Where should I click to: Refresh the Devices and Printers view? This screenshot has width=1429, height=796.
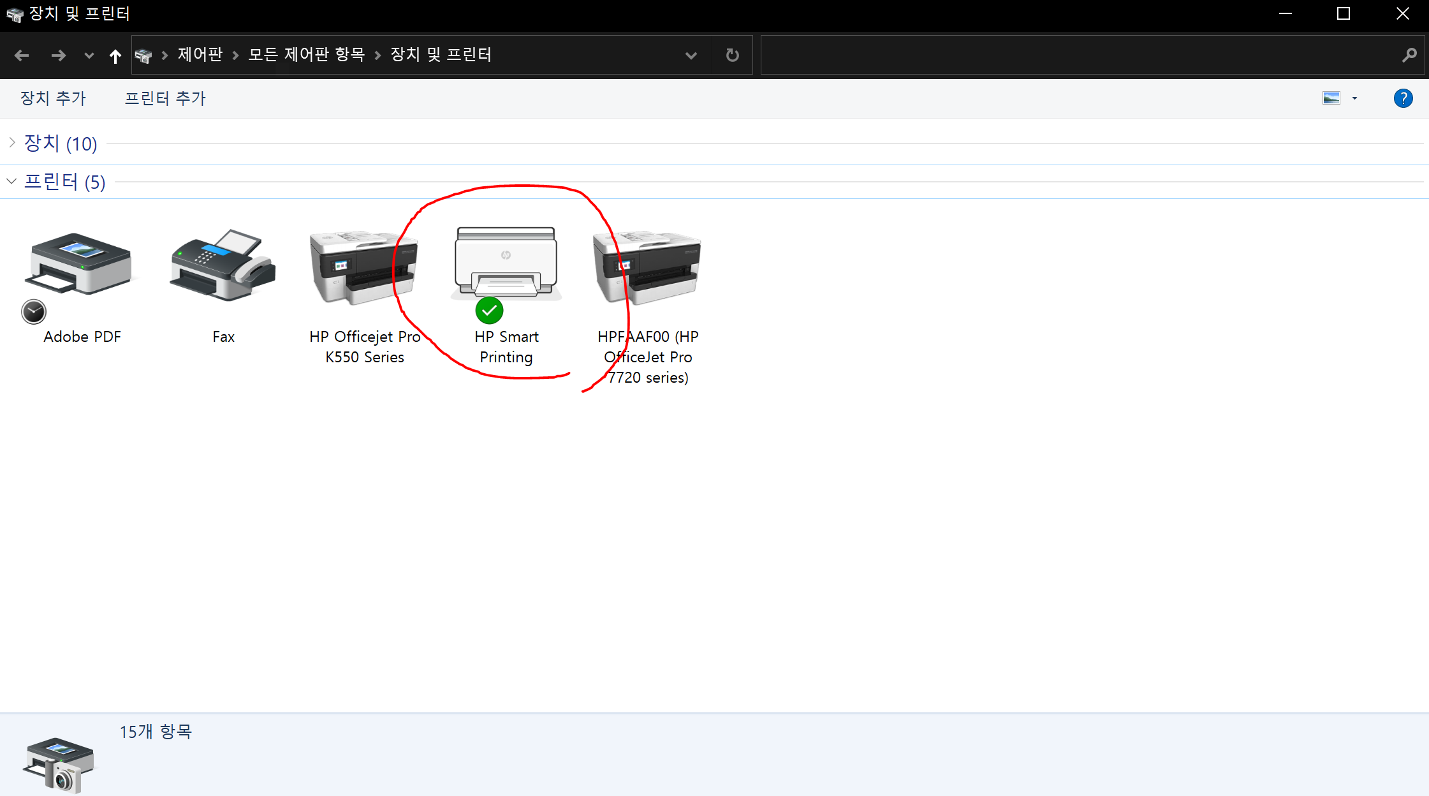pos(733,55)
